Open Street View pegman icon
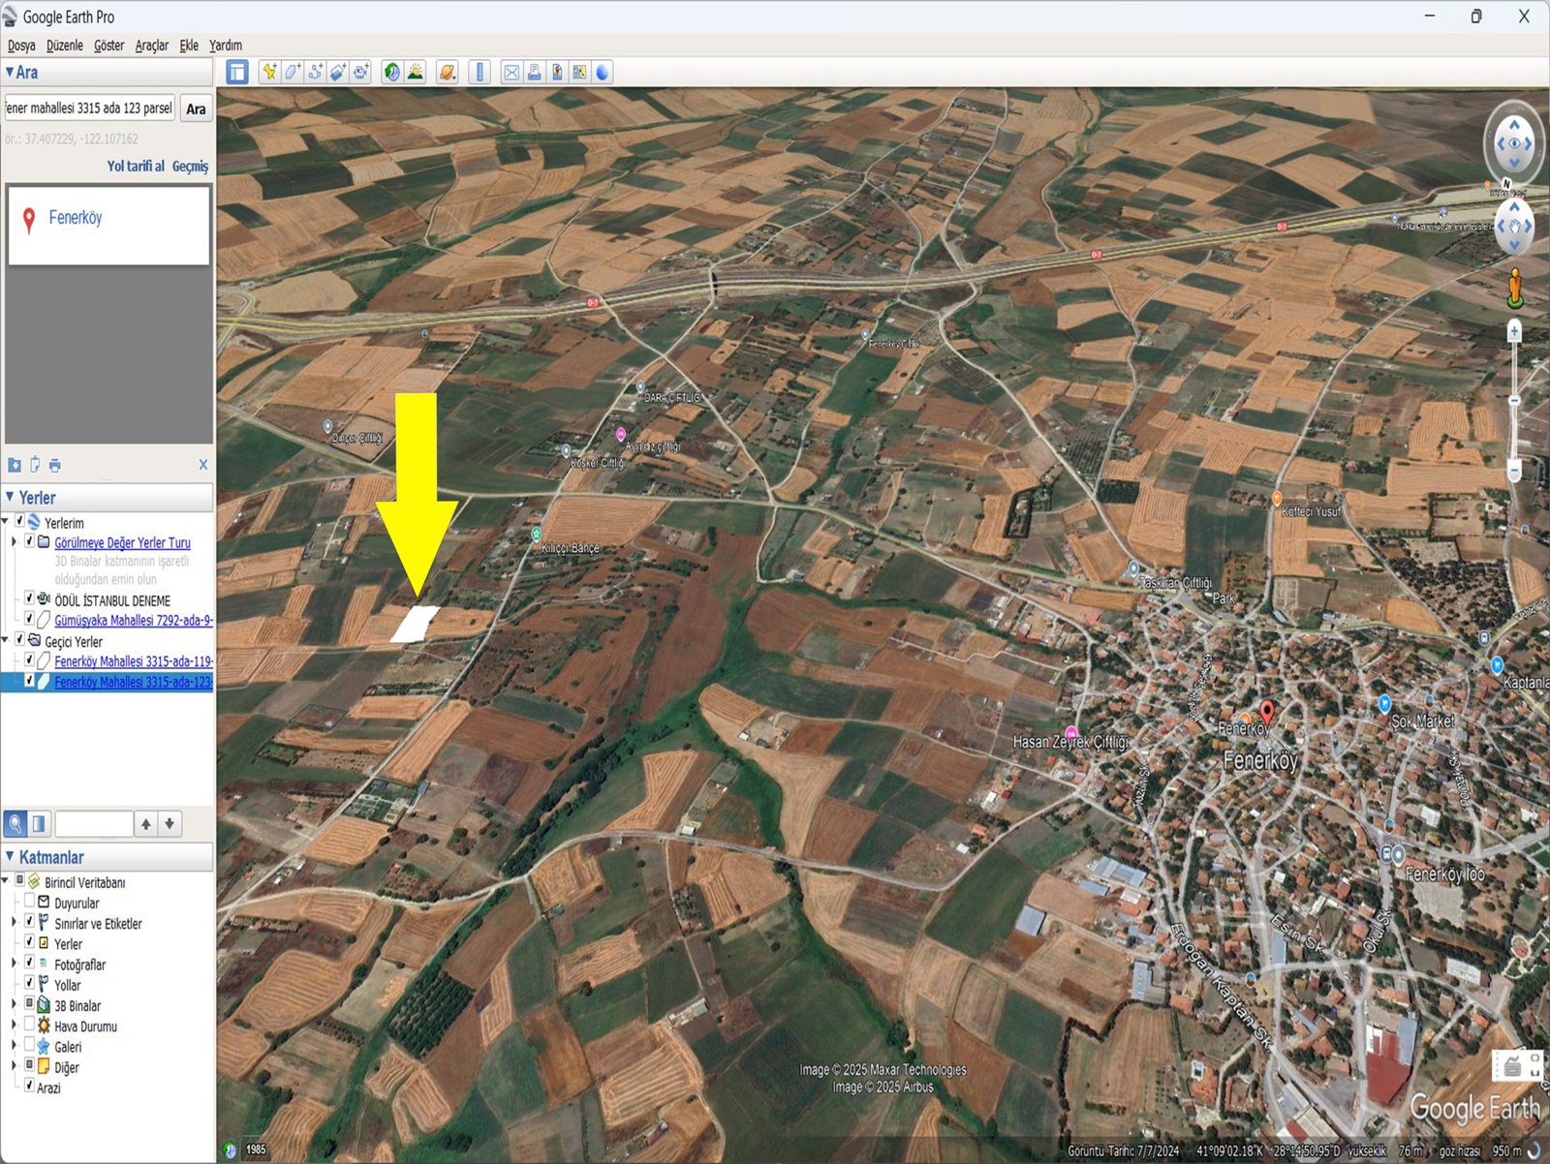 (1515, 289)
